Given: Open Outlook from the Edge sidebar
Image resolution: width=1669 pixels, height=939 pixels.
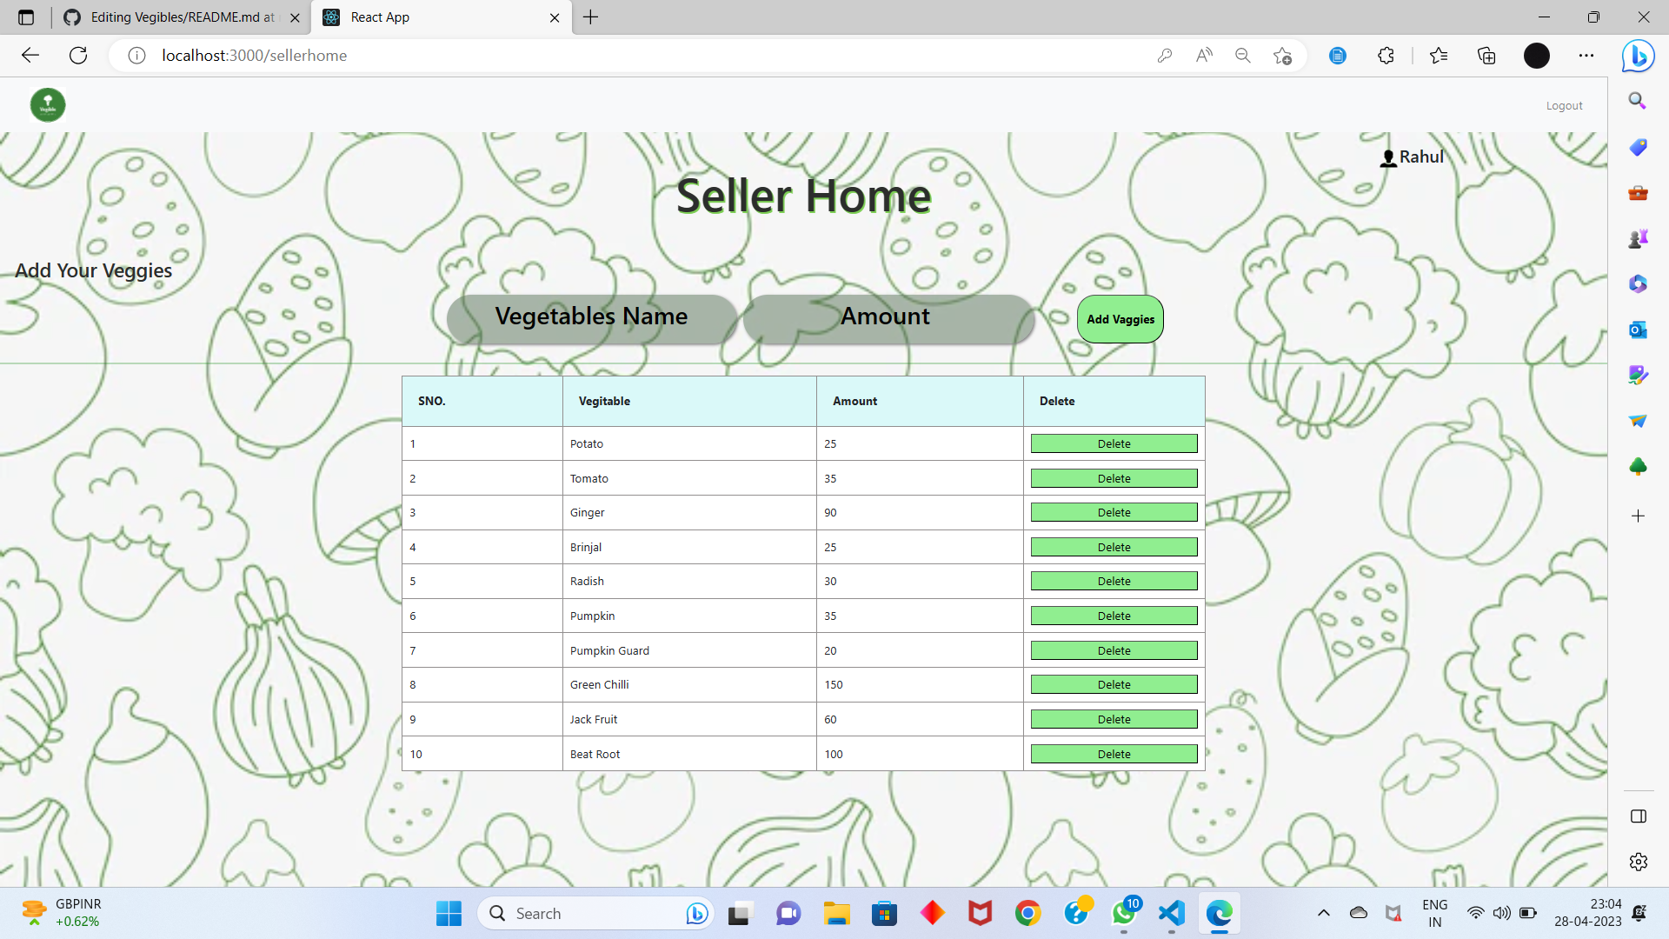Looking at the screenshot, I should 1638,330.
